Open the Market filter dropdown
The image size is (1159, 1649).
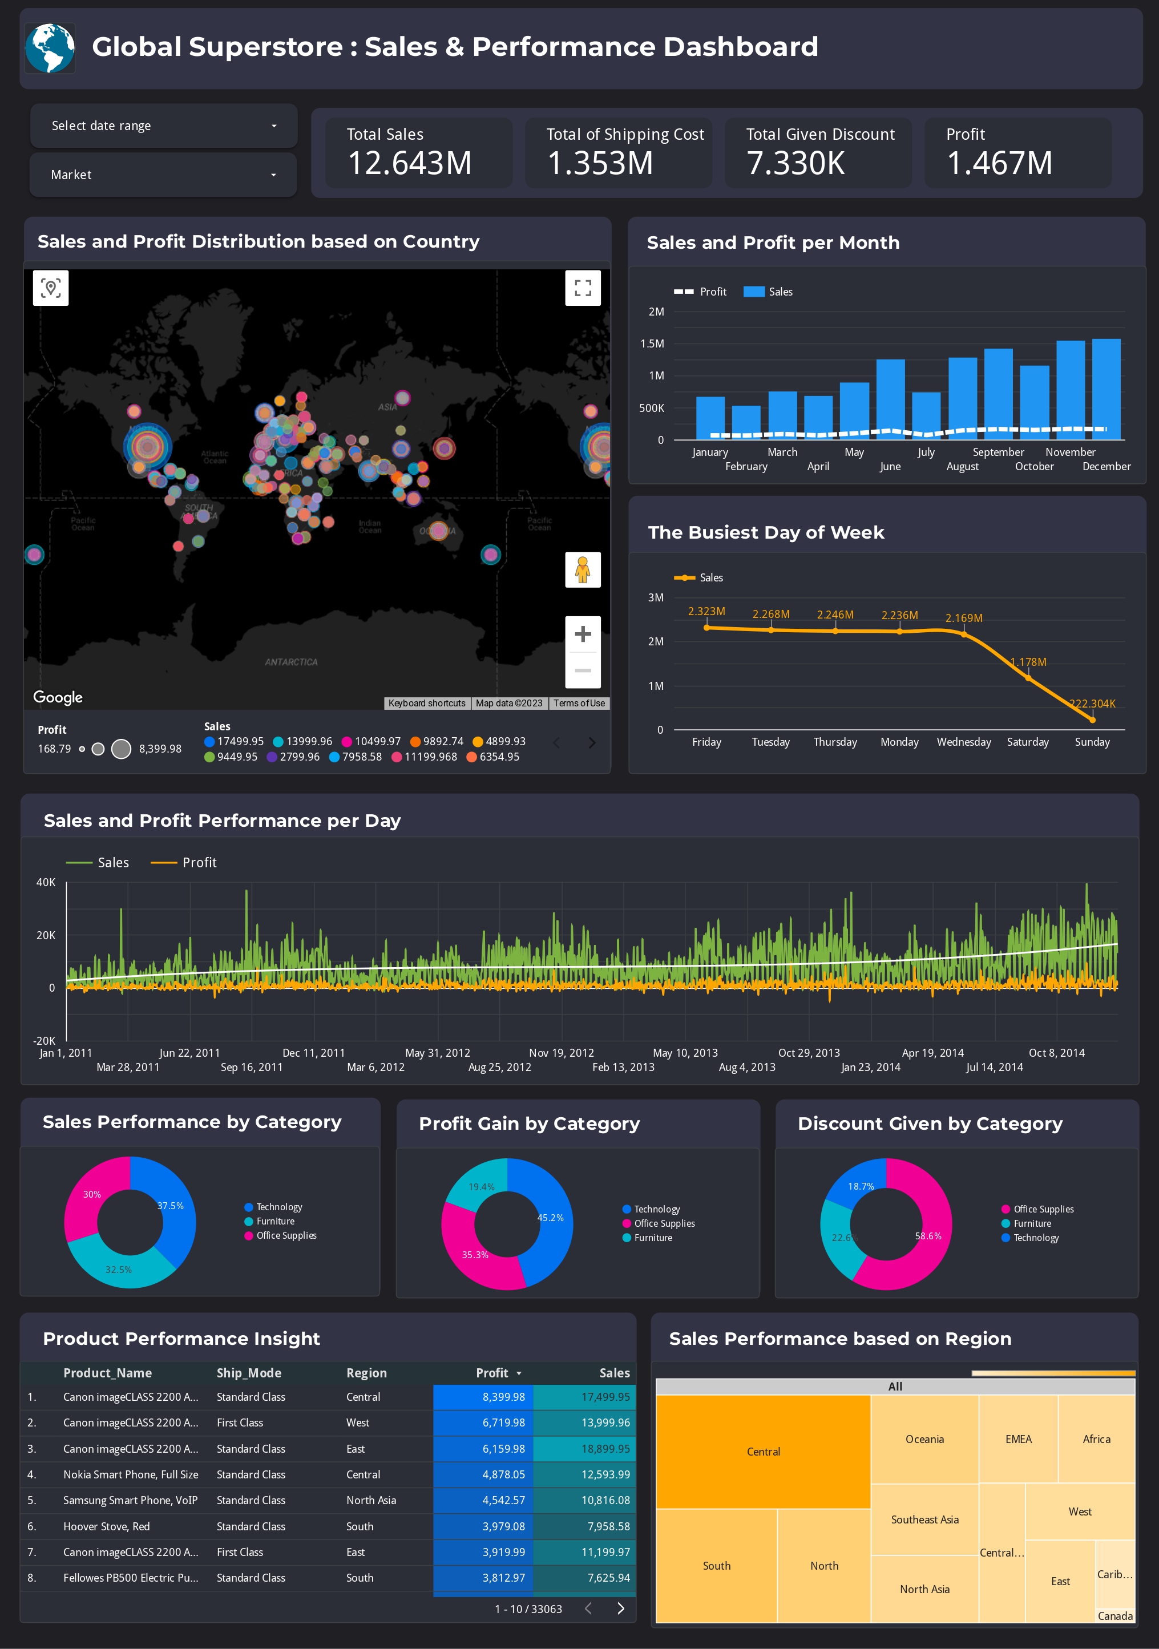click(x=164, y=175)
